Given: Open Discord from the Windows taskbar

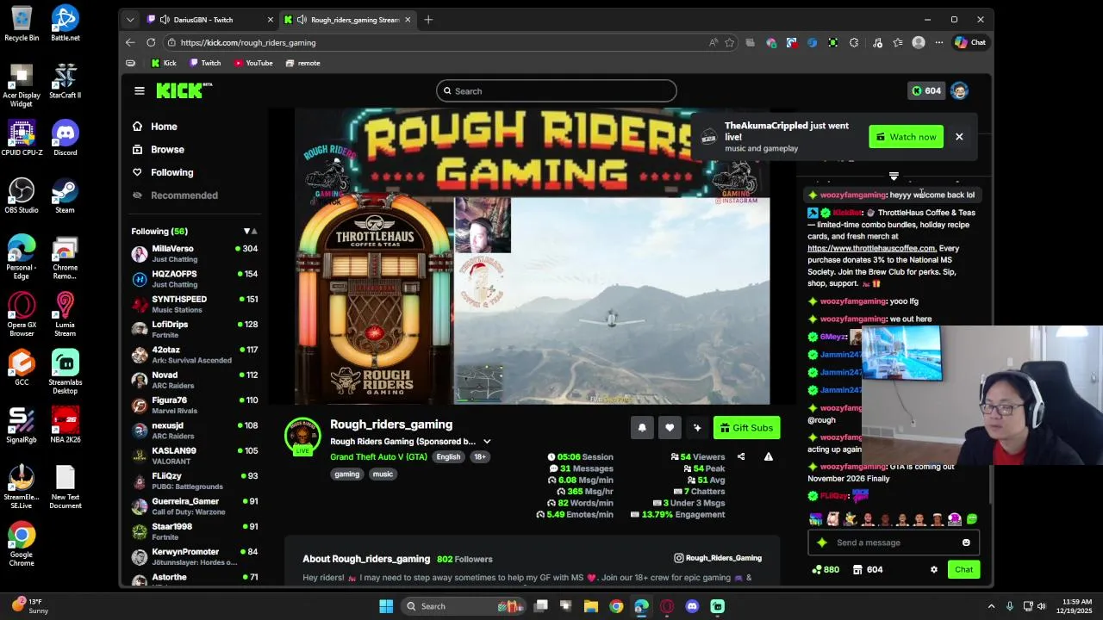Looking at the screenshot, I should point(692,606).
